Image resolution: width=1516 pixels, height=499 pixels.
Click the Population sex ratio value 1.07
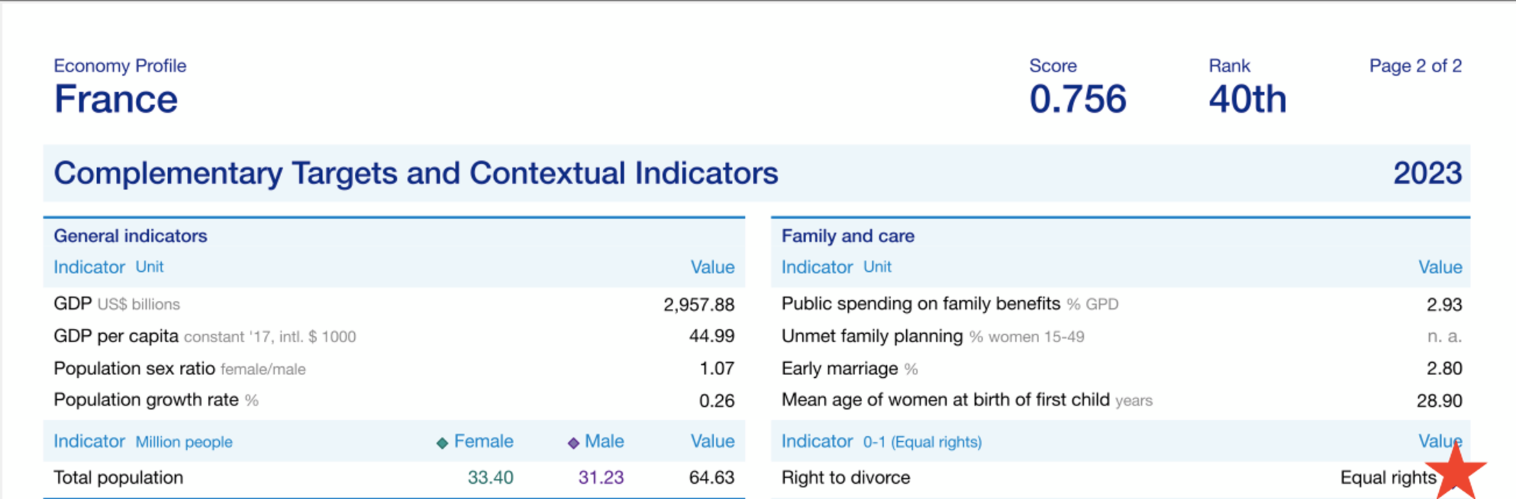tap(717, 368)
